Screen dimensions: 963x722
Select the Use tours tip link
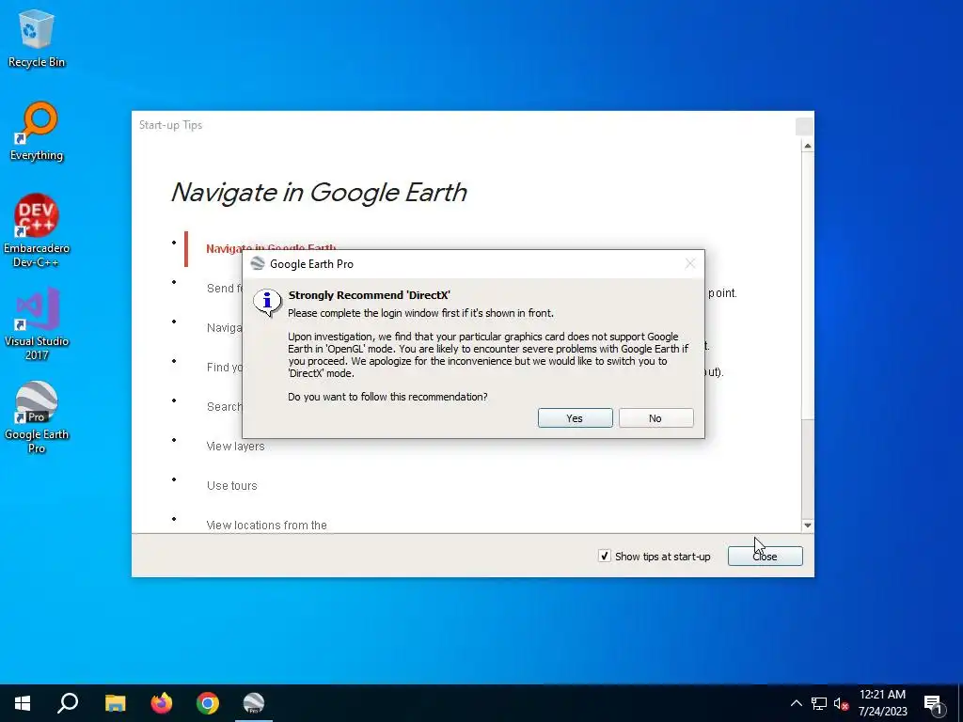click(231, 486)
